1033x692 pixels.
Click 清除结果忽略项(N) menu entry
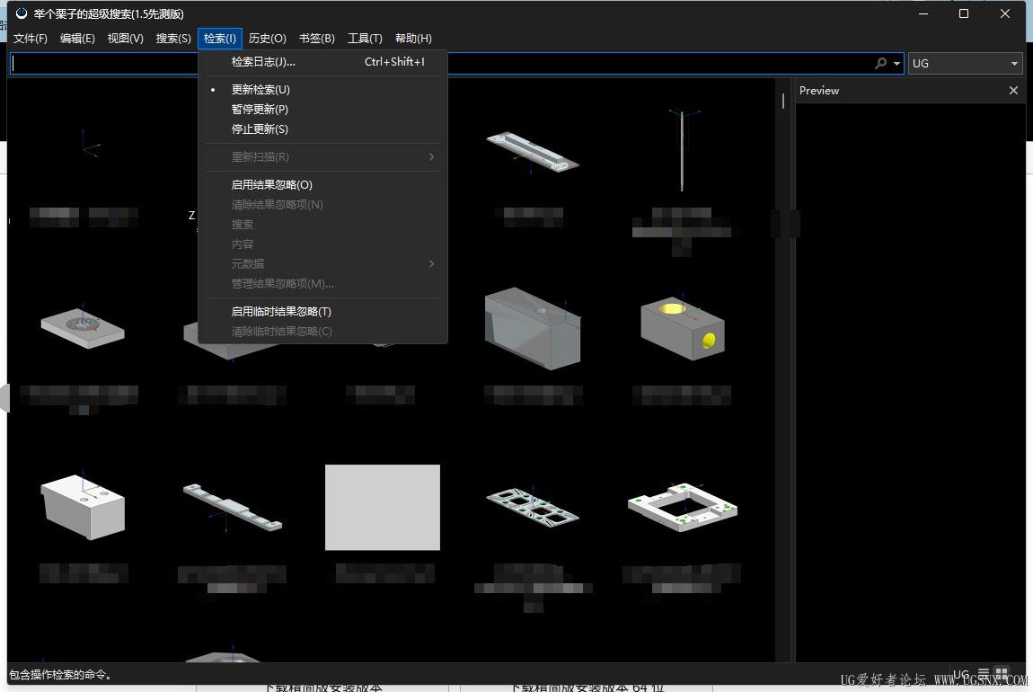pos(322,204)
